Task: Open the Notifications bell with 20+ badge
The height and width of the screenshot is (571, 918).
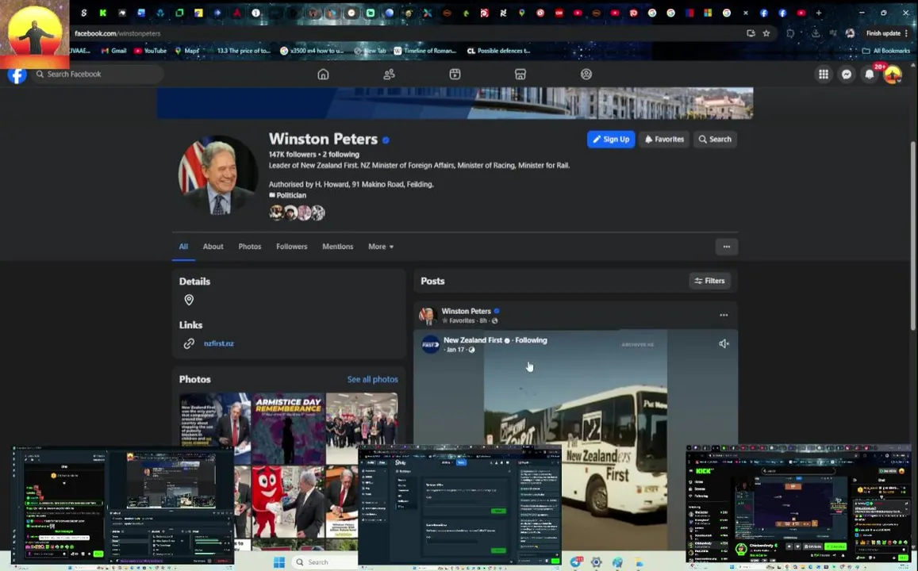Action: coord(870,75)
